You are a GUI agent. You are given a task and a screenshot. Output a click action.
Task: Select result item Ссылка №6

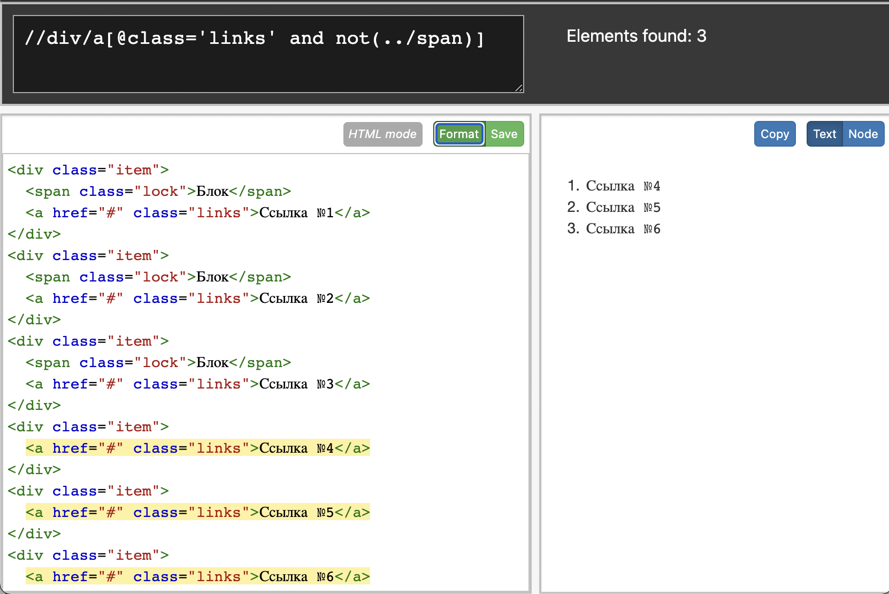click(x=623, y=229)
